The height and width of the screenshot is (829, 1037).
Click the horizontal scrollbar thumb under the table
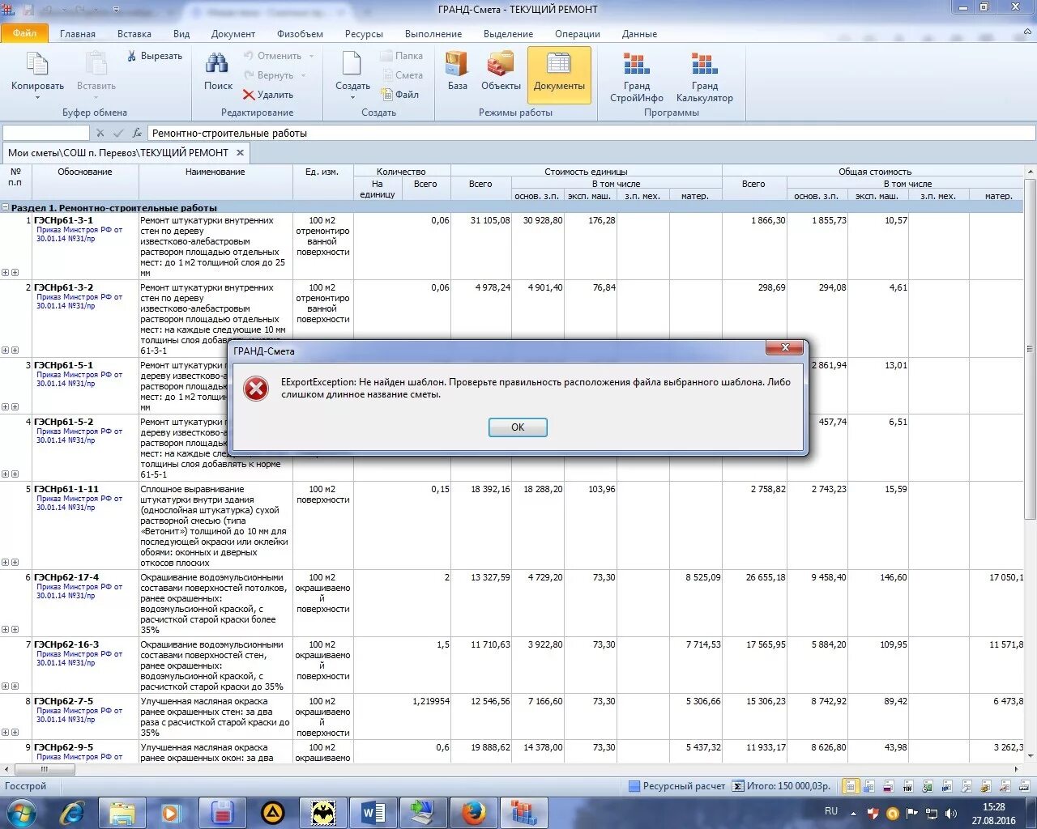(44, 769)
